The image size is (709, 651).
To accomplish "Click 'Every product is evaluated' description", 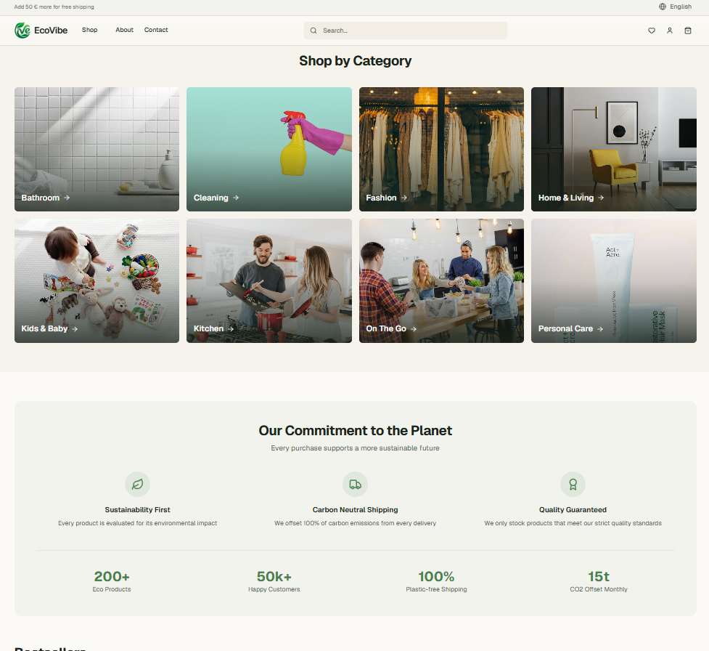I will [137, 523].
